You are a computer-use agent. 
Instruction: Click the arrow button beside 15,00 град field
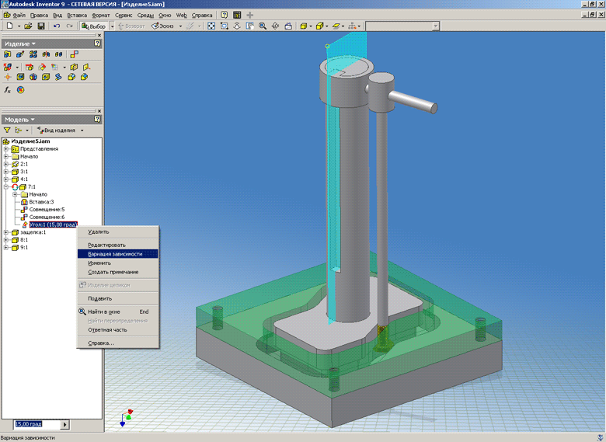point(65,424)
